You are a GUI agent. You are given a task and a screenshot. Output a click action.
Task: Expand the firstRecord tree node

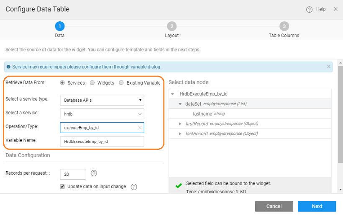(x=180, y=124)
